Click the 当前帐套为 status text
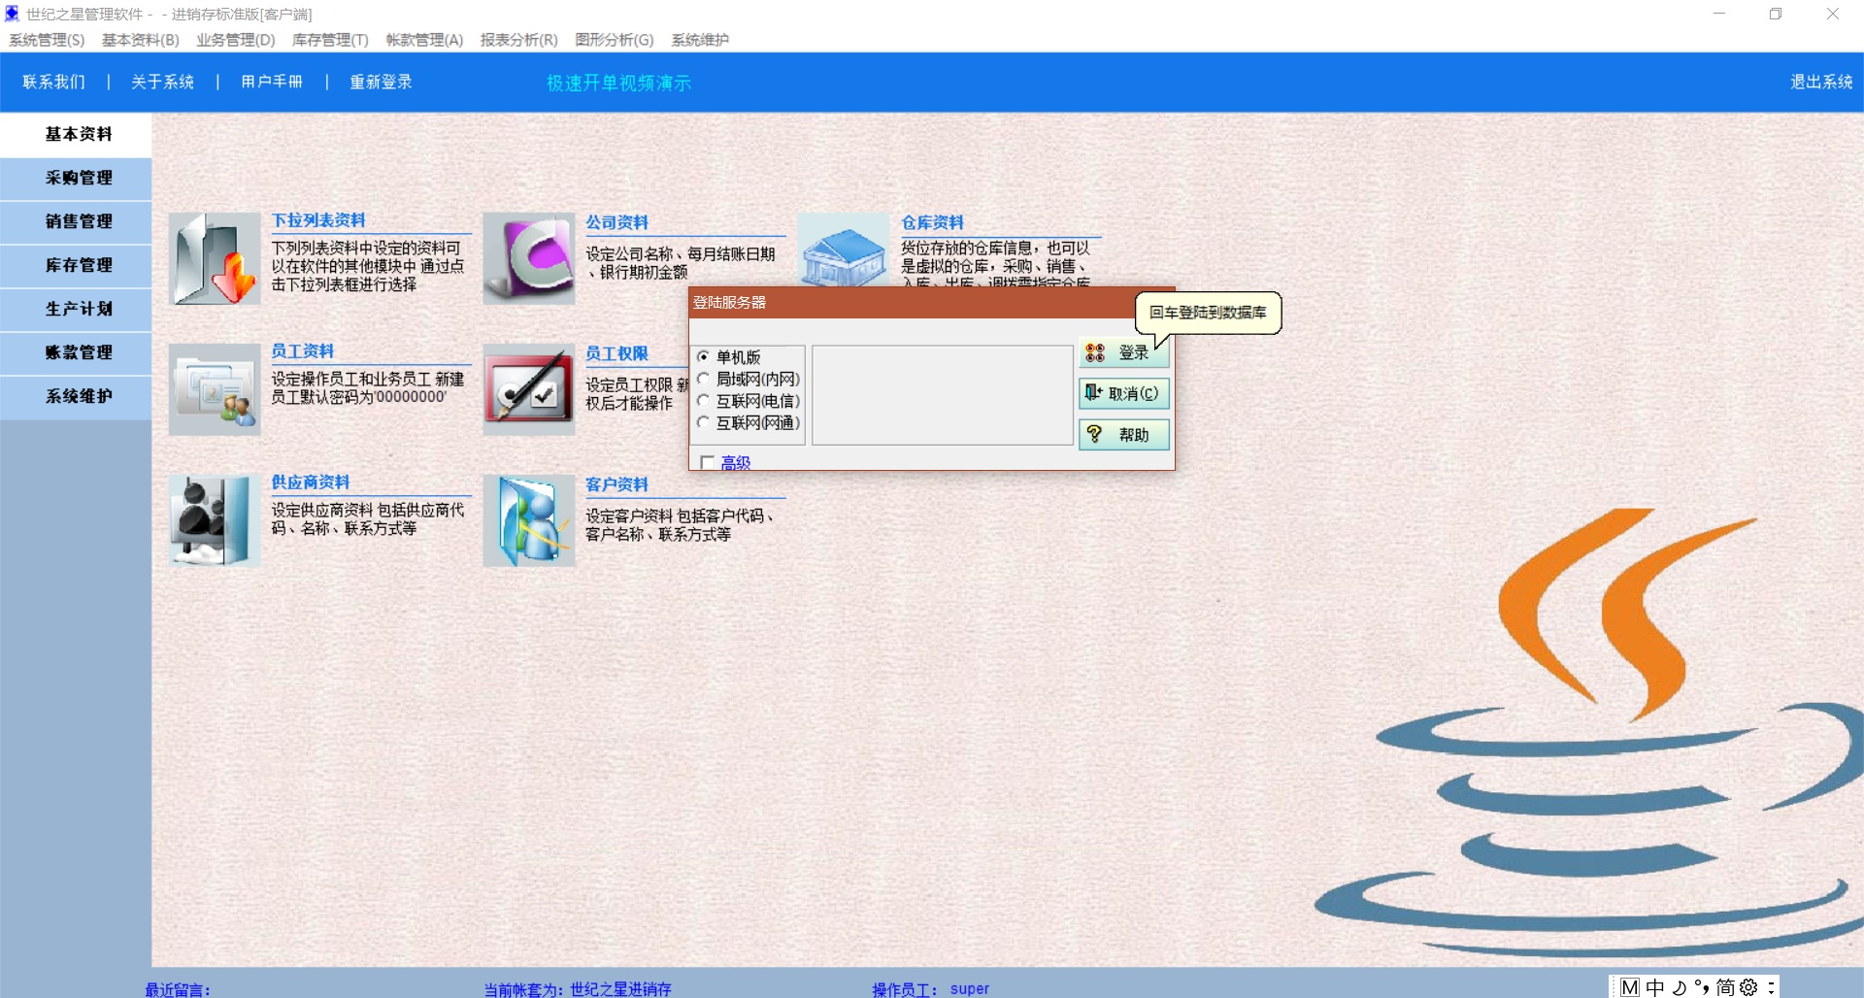Image resolution: width=1864 pixels, height=998 pixels. 578,989
